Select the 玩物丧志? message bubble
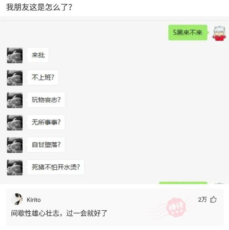The height and width of the screenshot is (230, 229). tap(46, 100)
